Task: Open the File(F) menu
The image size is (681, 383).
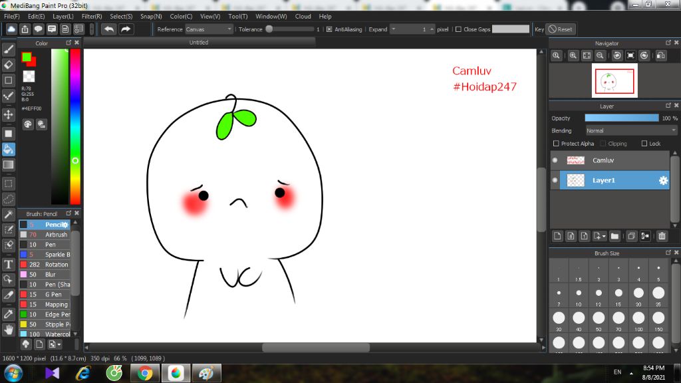Action: [x=12, y=16]
